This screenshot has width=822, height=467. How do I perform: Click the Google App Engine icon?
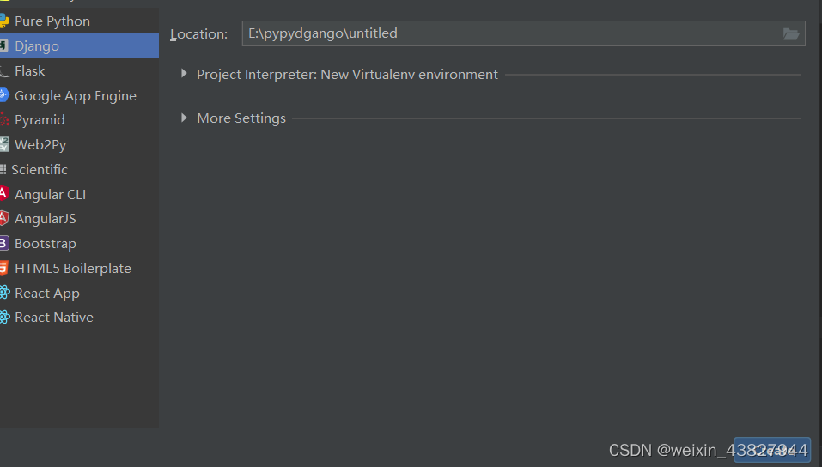(4, 95)
